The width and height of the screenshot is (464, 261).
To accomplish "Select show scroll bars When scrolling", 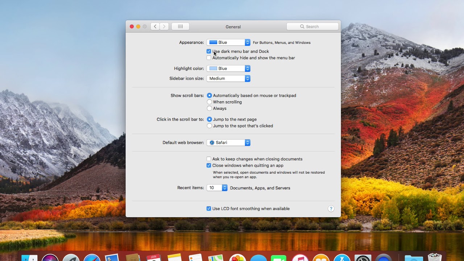I will pos(209,102).
